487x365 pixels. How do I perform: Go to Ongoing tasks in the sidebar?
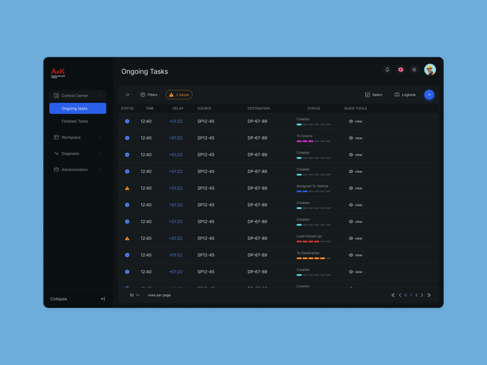[x=77, y=109]
